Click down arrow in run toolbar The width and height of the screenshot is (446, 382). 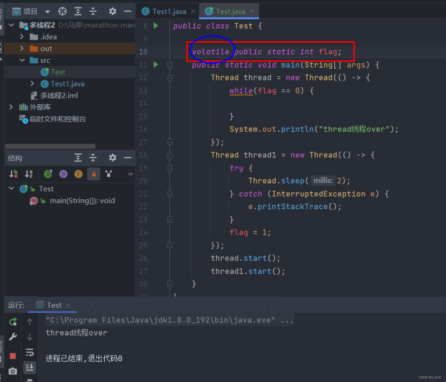[30, 337]
